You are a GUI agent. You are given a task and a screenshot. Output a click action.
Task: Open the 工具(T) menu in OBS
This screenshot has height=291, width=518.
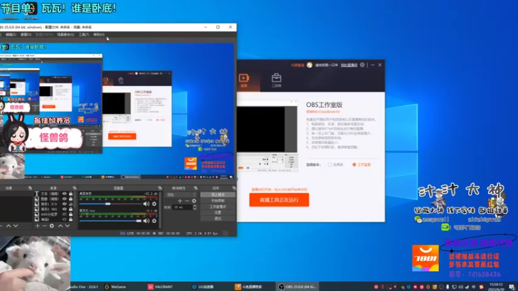click(x=84, y=35)
